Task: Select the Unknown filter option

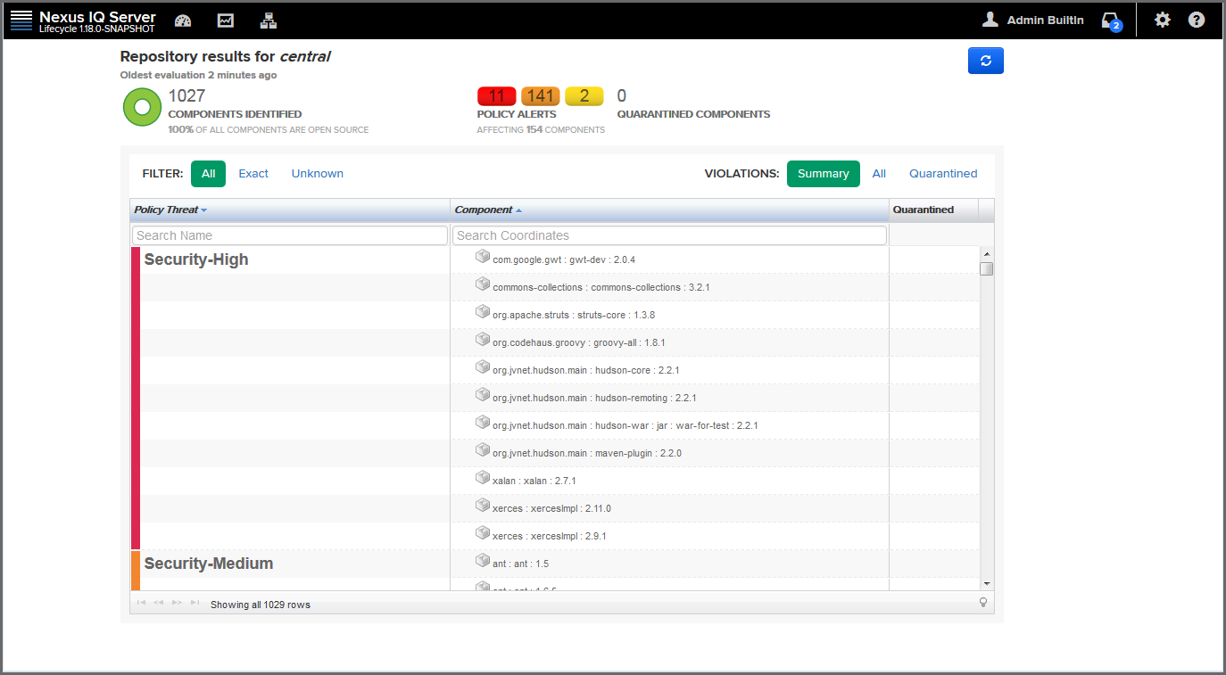Action: pyautogui.click(x=318, y=174)
